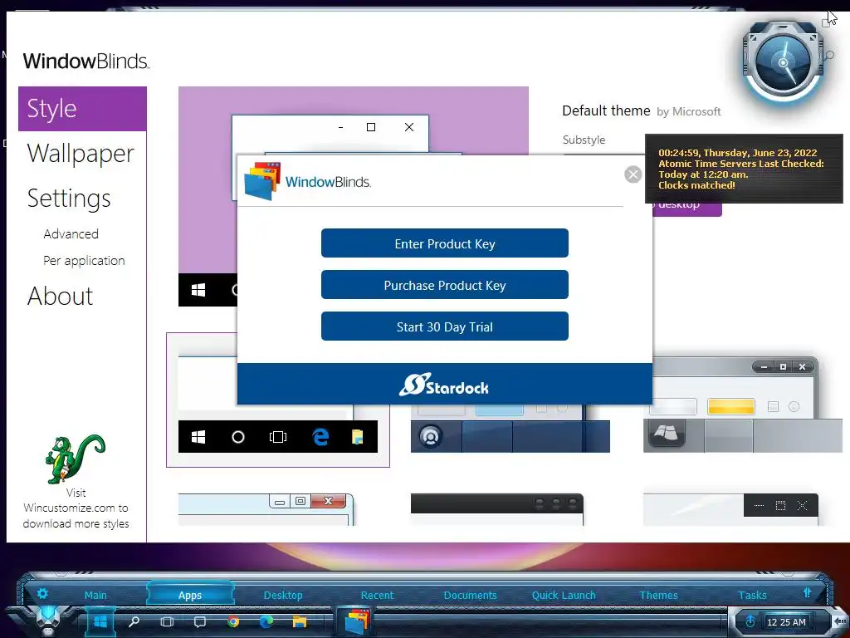
Task: Visit Wincustomize.com download more styles link
Action: [76, 508]
